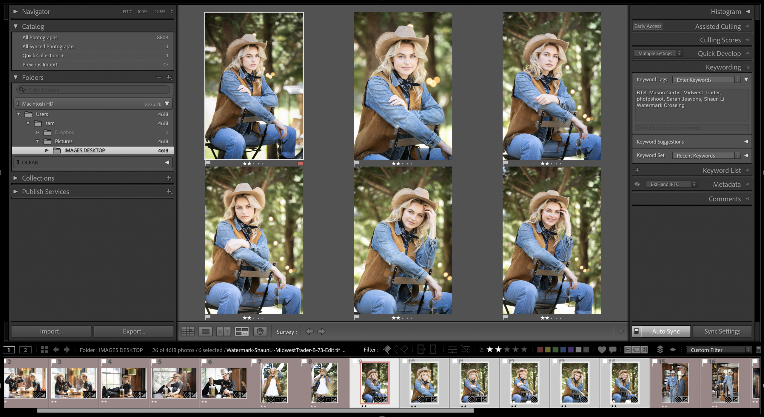Open Compare X|Y view

[223, 331]
